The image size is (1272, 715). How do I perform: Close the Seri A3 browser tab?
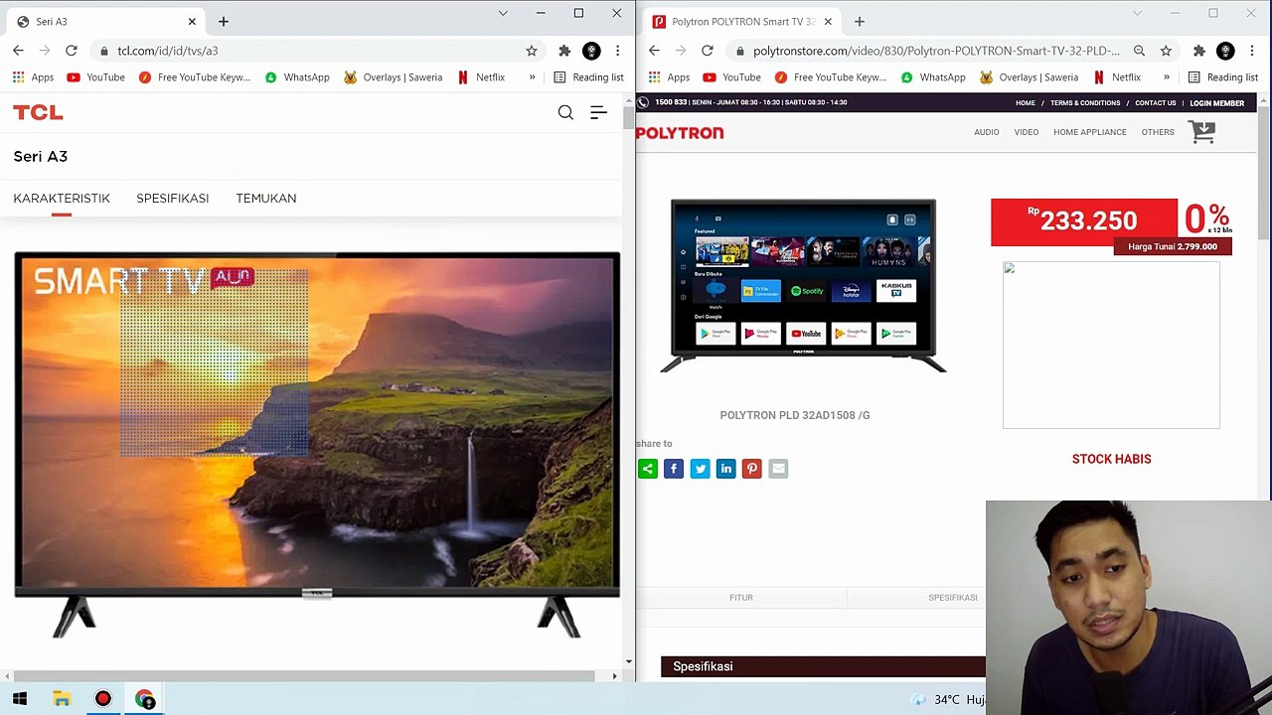(192, 21)
